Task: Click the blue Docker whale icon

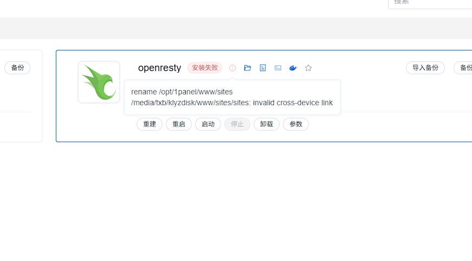Action: pyautogui.click(x=293, y=68)
